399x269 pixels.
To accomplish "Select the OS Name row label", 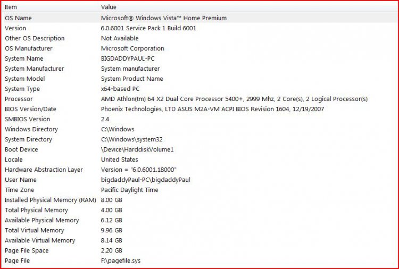I will tap(18, 18).
